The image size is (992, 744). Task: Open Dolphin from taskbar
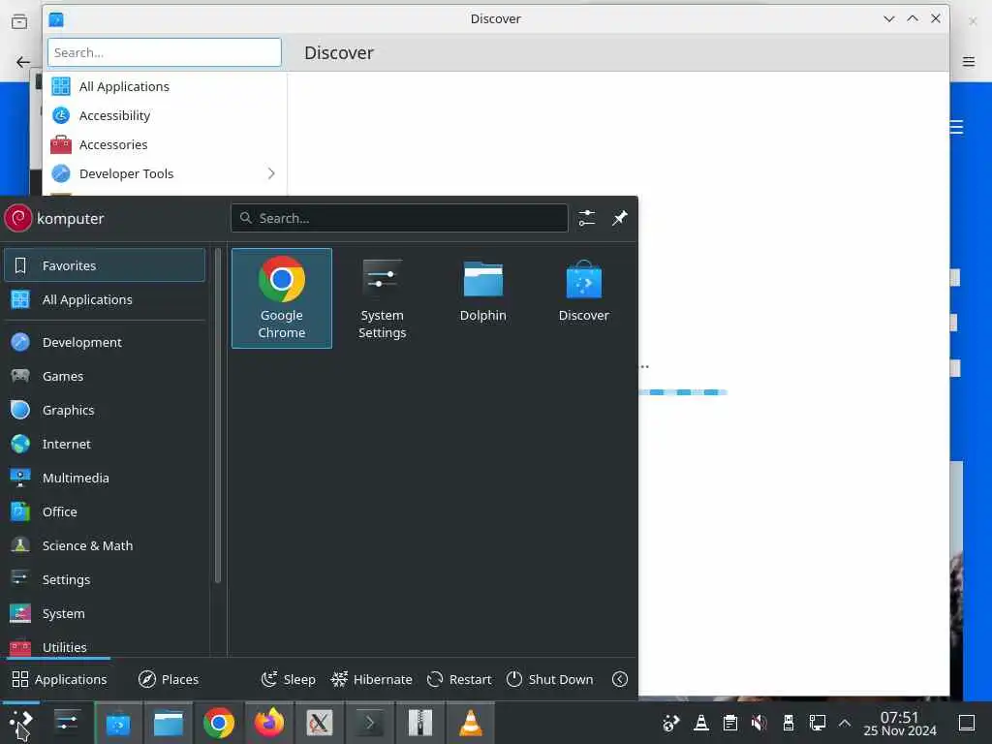point(169,723)
